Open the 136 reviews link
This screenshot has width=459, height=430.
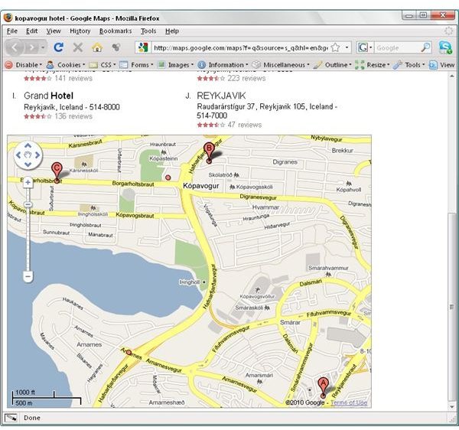coord(73,116)
